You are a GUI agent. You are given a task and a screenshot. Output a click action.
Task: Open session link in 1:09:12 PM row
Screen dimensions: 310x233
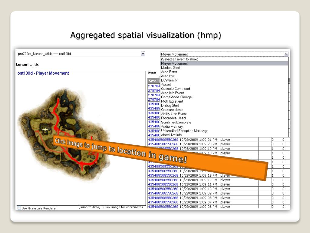pyautogui.click(x=163, y=180)
